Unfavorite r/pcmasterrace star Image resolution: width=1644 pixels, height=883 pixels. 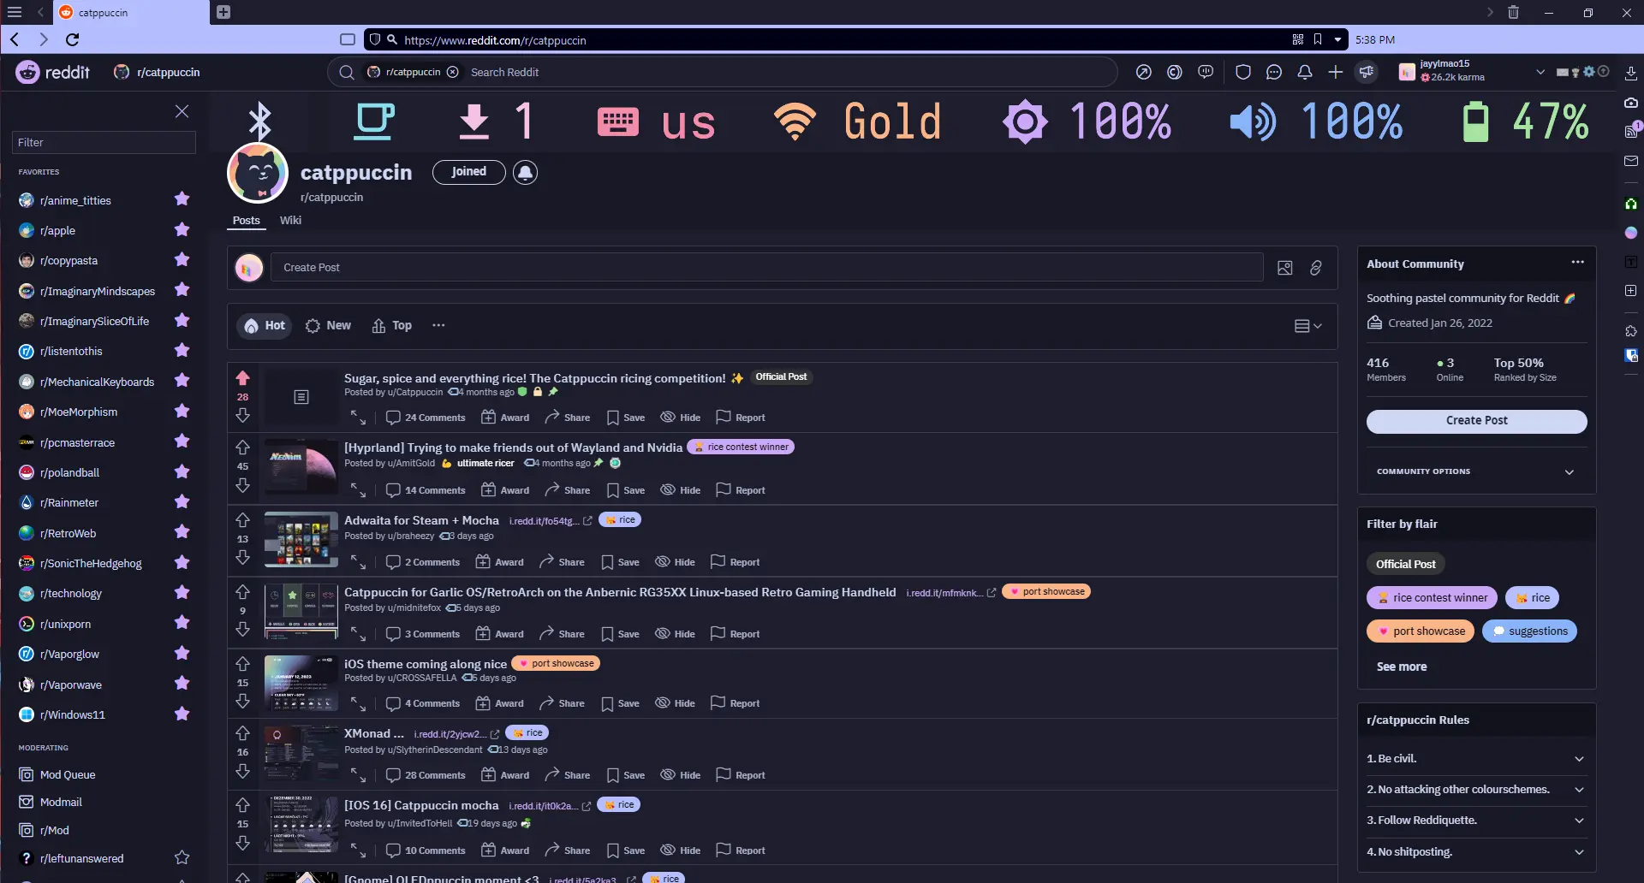[x=182, y=441]
